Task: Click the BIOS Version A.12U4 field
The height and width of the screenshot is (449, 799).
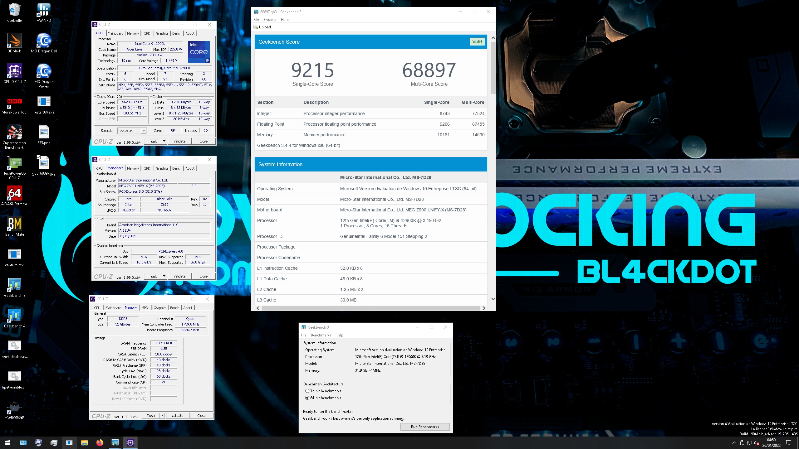Action: [164, 231]
